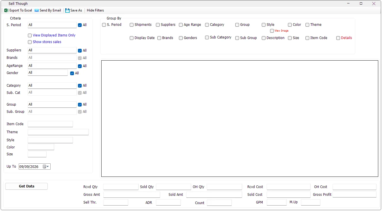Open the Up To date calendar dropdown
The image size is (382, 211).
46,167
